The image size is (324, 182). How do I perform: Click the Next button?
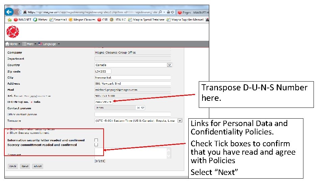point(25,166)
